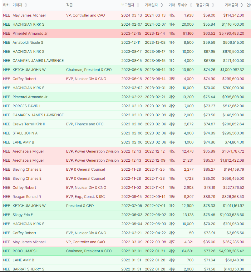The image size is (251, 272).
Task: Click share count 64,691
Action: coord(188,251)
